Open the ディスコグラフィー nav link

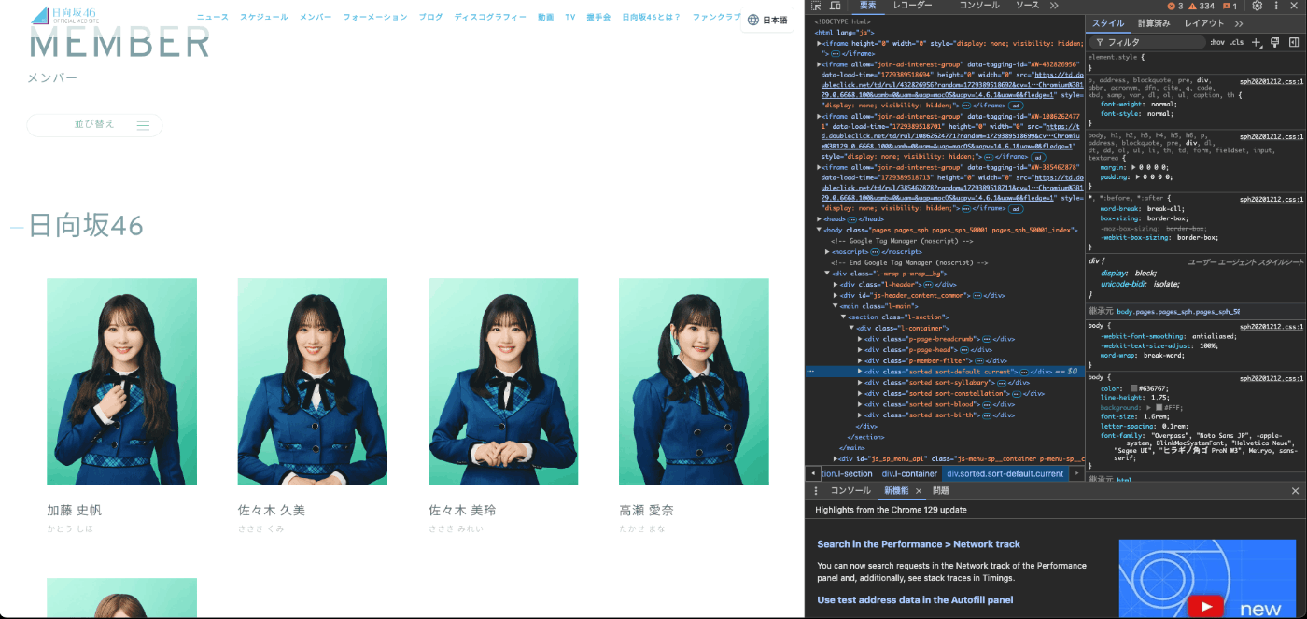click(490, 17)
